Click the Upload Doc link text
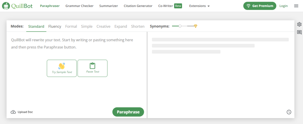The width and height of the screenshot is (303, 124). point(25,112)
